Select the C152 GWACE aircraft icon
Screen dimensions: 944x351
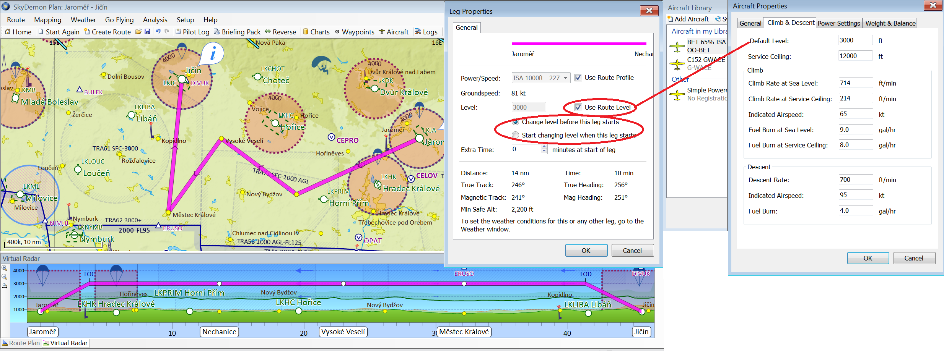677,64
